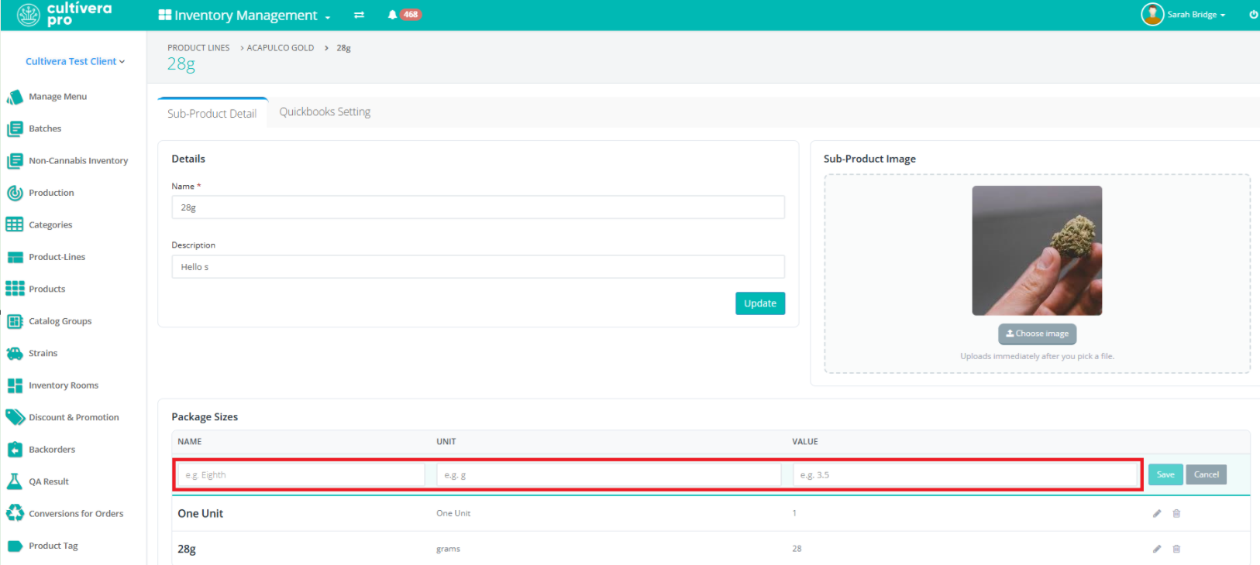Open notifications bell with 468 badge

pos(403,15)
